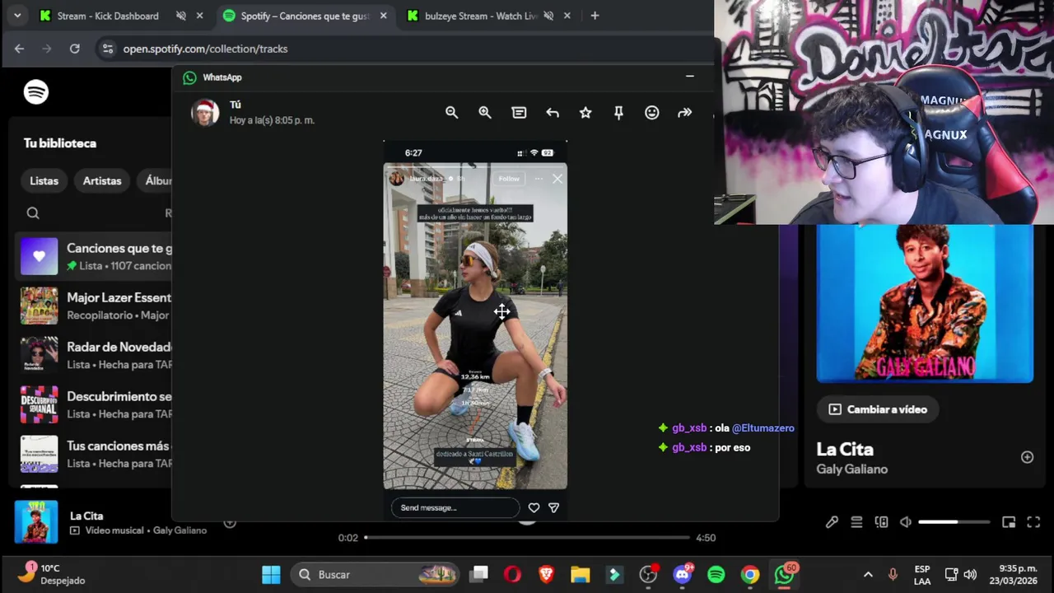Select the Artistas filter chip
This screenshot has width=1054, height=593.
click(x=102, y=180)
